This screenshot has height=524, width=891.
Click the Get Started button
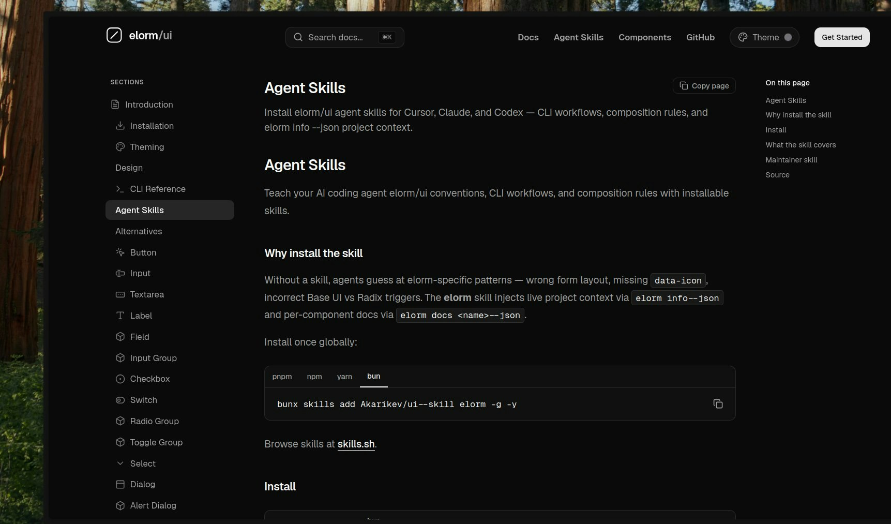coord(842,37)
